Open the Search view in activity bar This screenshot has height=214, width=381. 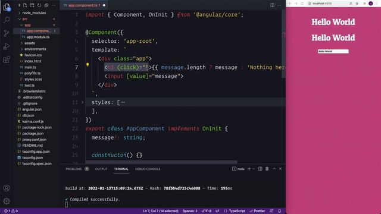point(7,20)
